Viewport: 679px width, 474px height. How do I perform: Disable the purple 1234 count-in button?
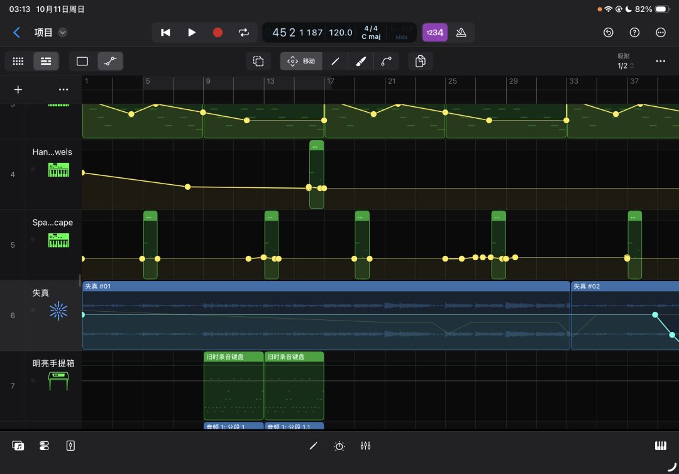[x=435, y=33]
